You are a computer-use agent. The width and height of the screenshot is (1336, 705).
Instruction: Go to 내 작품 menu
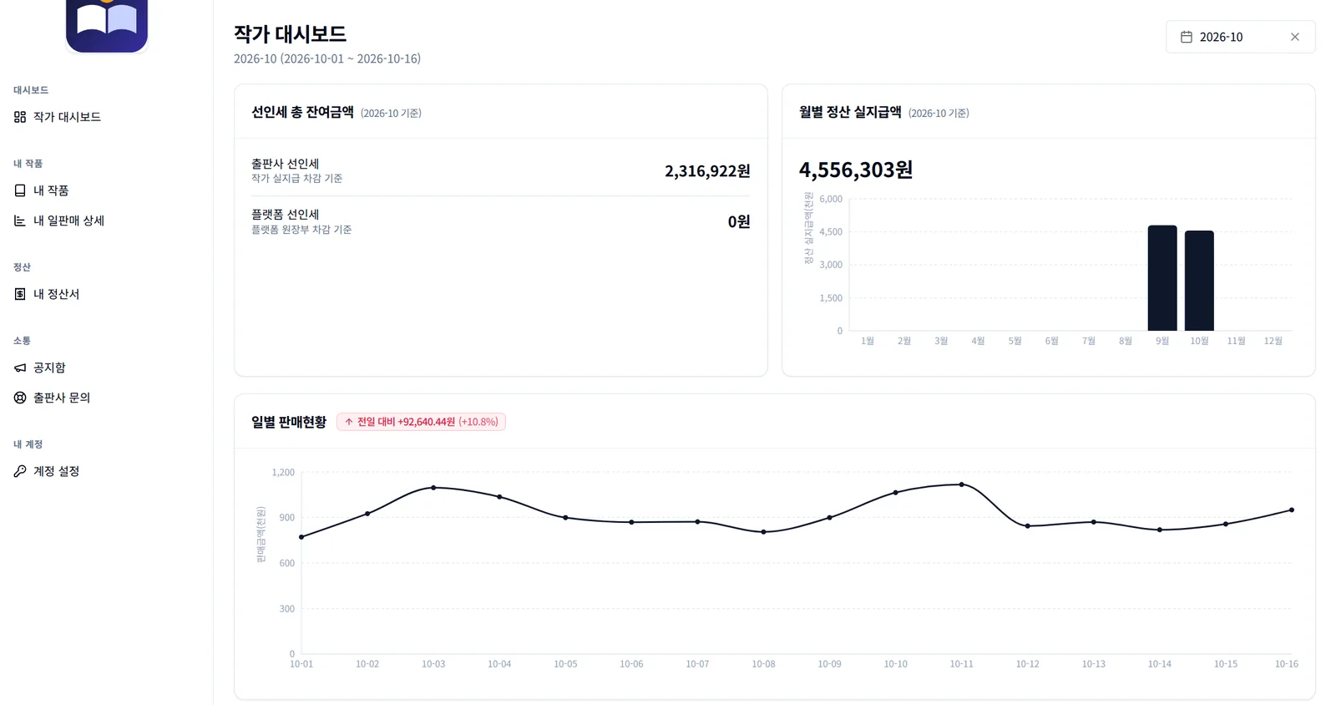click(x=107, y=190)
